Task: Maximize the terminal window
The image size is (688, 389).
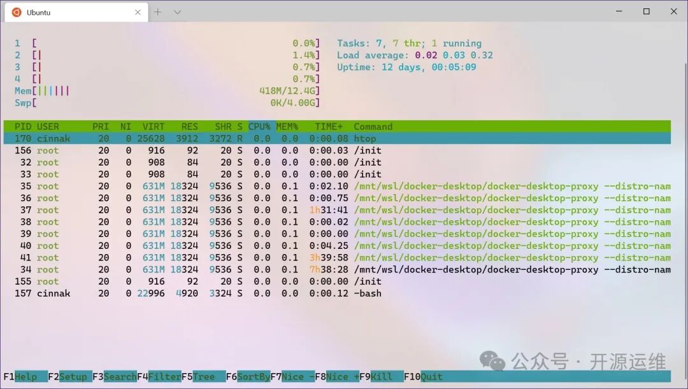Action: [x=647, y=11]
